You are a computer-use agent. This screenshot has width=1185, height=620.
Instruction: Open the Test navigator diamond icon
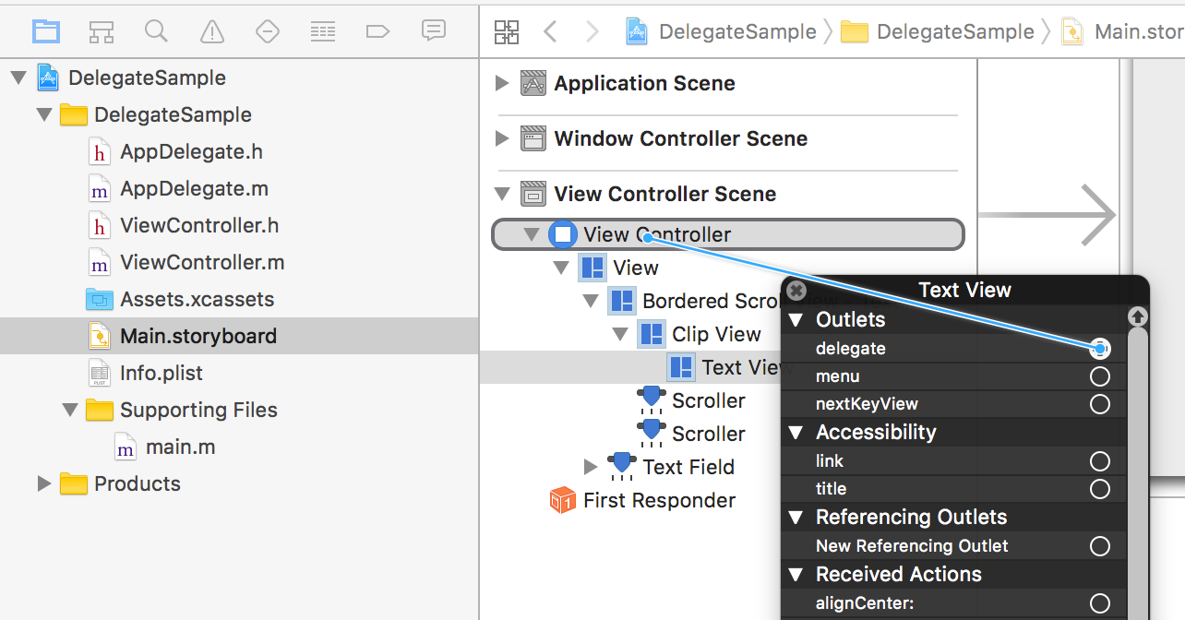pos(268,31)
